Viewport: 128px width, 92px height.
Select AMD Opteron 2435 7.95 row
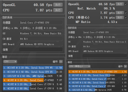pos(33,76)
